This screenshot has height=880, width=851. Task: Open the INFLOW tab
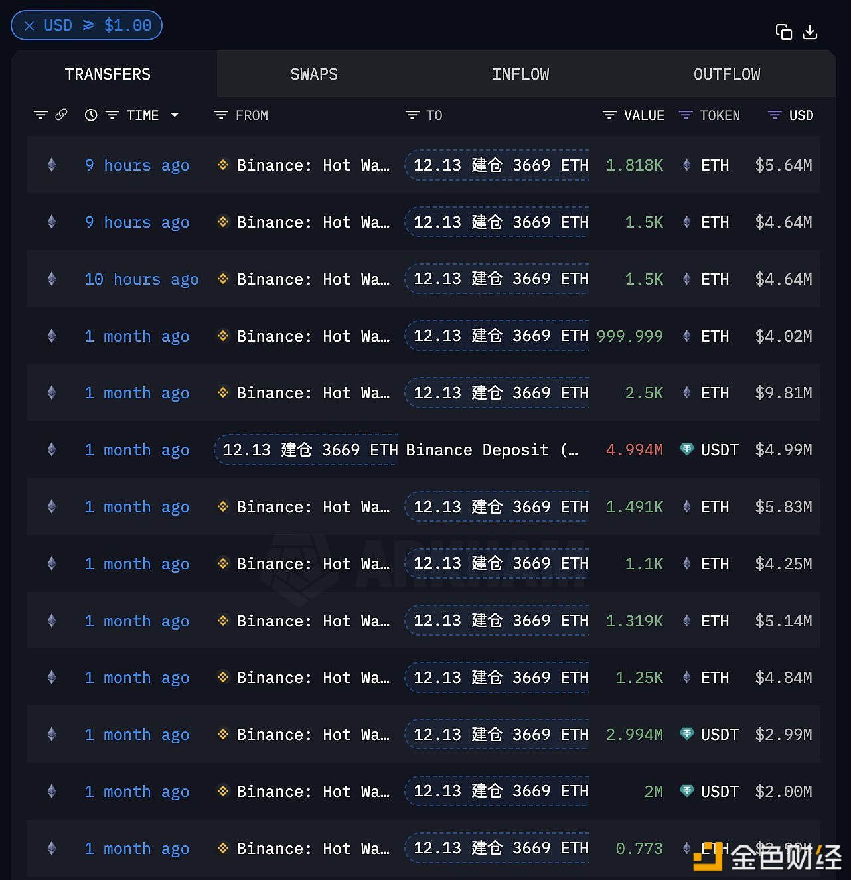520,74
